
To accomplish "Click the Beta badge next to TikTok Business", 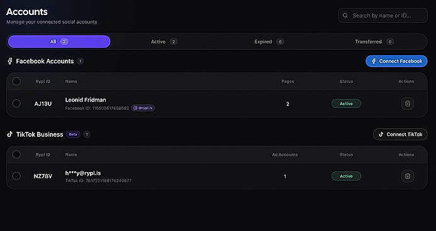I will (73, 134).
